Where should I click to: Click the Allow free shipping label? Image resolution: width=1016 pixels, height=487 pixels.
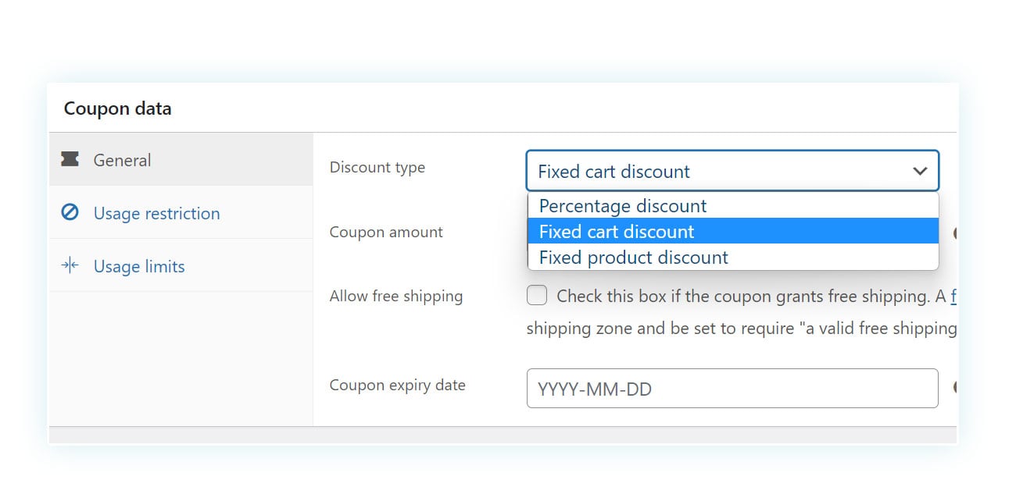click(x=396, y=296)
